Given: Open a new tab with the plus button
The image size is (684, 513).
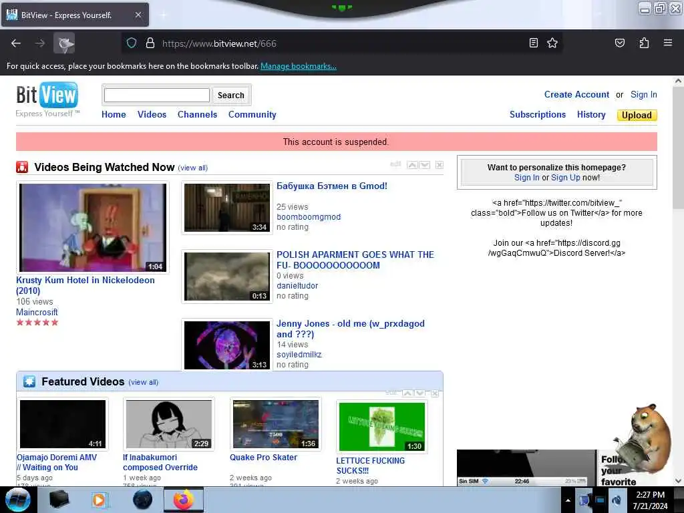Looking at the screenshot, I should point(163,15).
